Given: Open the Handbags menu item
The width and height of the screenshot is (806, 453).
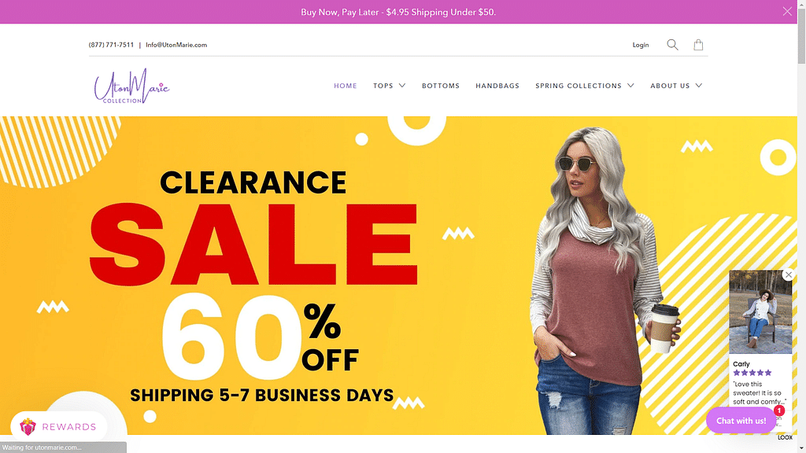Looking at the screenshot, I should tap(497, 86).
